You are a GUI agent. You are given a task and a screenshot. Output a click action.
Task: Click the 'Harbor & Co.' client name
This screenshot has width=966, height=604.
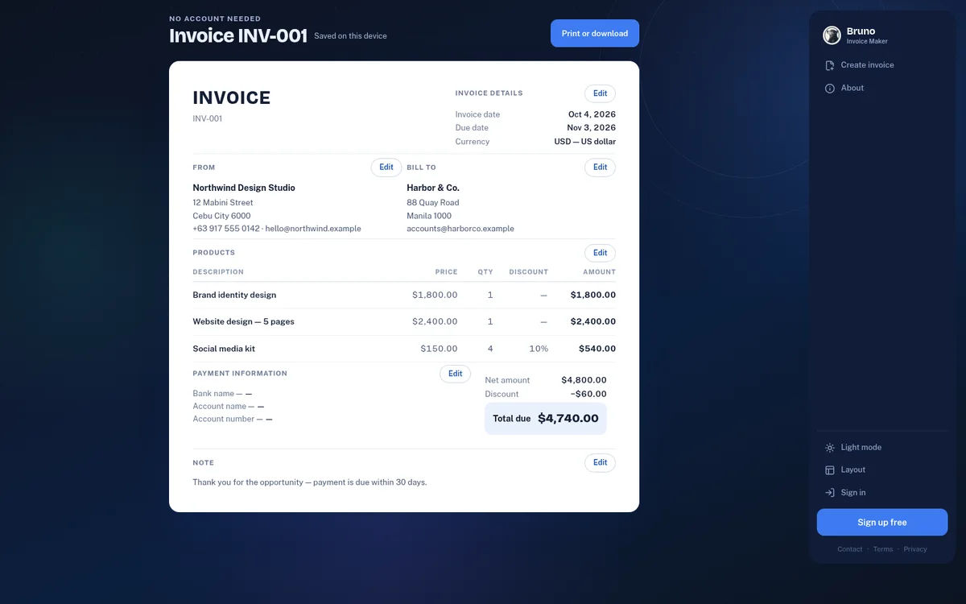pyautogui.click(x=433, y=188)
